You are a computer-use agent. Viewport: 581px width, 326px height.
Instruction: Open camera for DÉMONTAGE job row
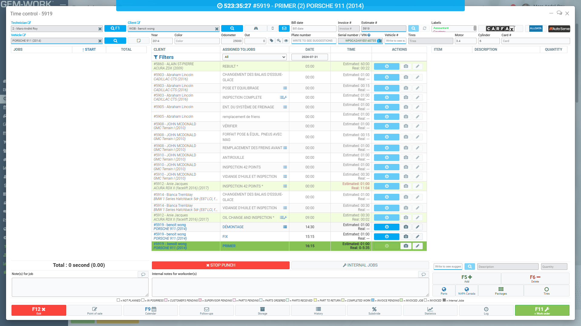406,227
